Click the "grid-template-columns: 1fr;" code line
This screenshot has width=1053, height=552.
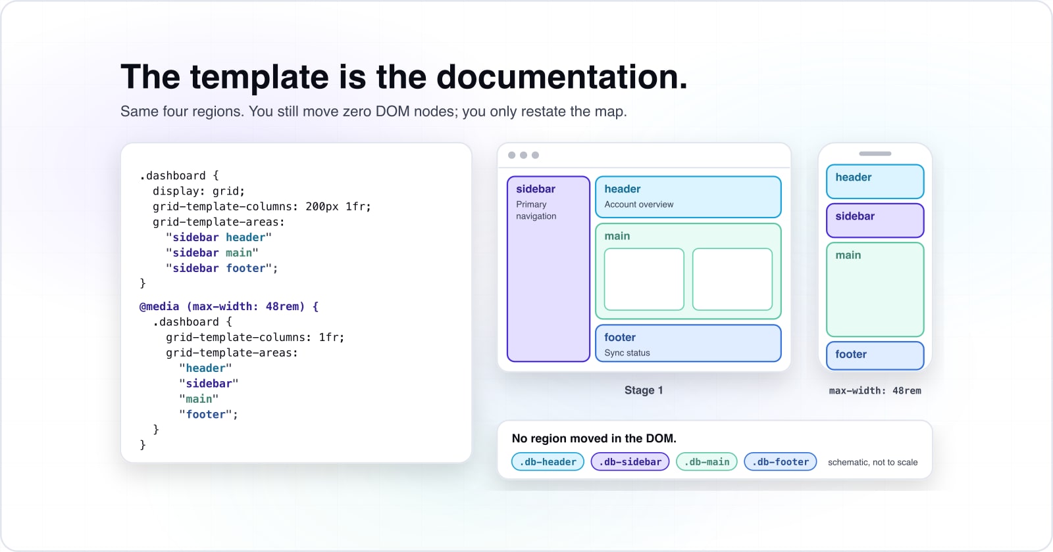255,337
